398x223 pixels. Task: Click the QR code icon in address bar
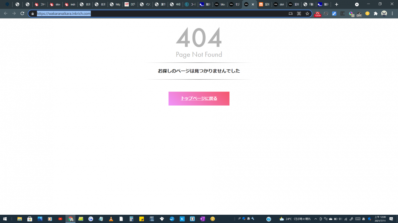[299, 13]
